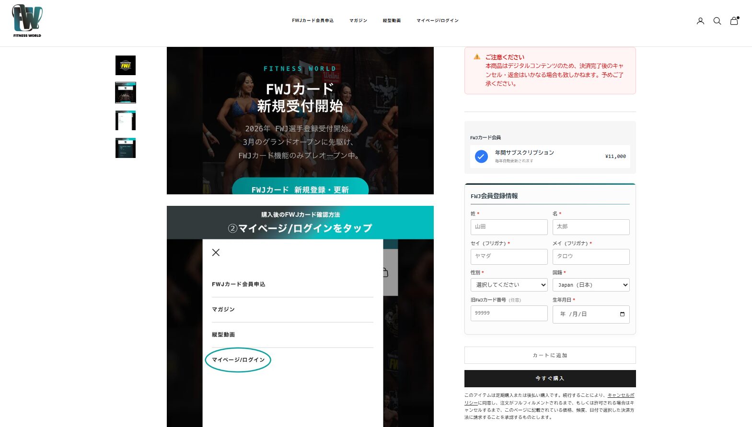
Task: Click the 姓 last name input field
Action: pyautogui.click(x=509, y=227)
